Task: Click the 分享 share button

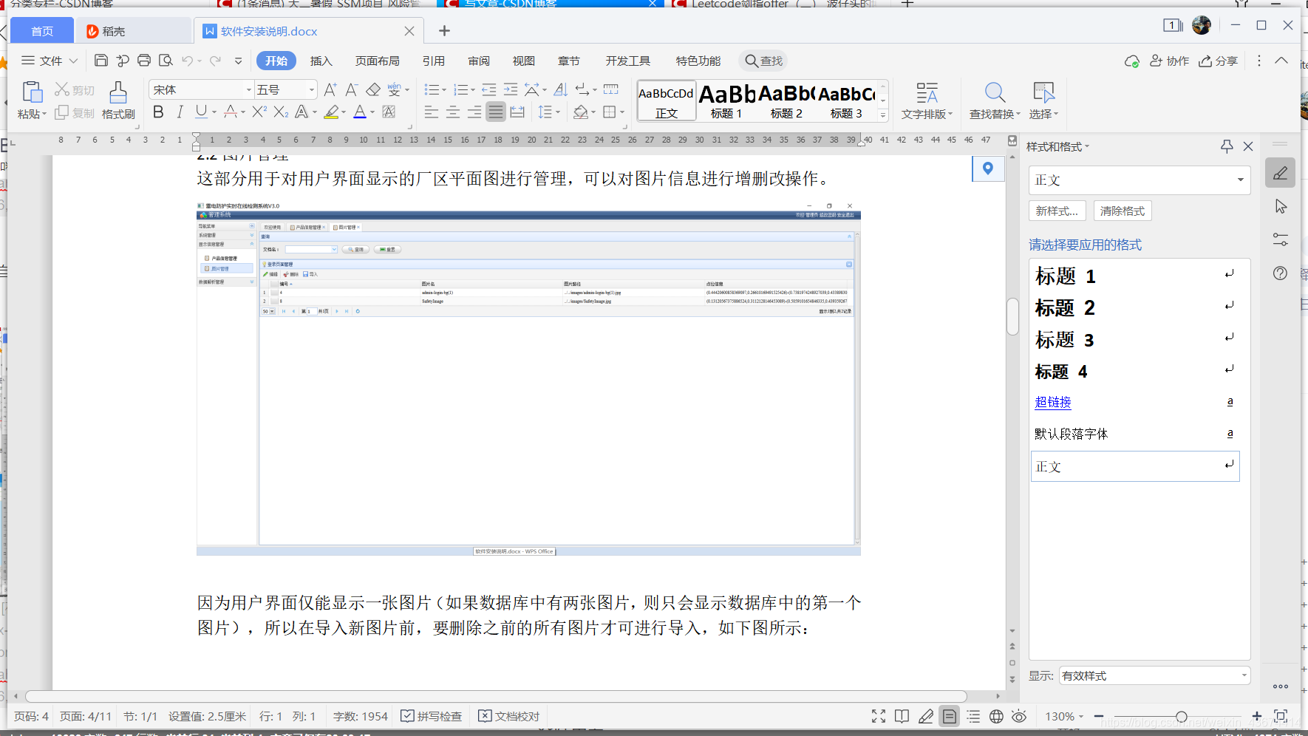Action: [1218, 61]
